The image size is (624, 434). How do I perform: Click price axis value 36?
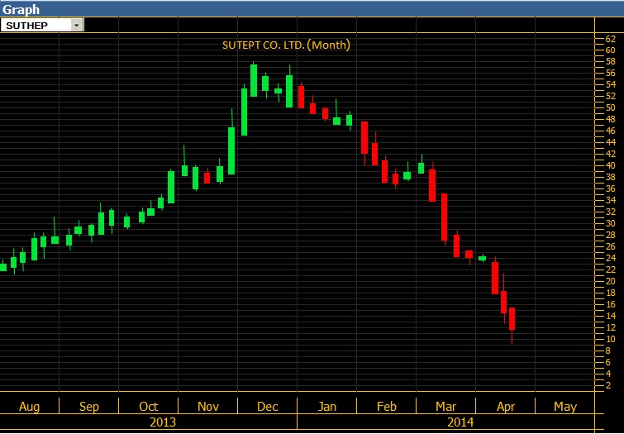[610, 188]
